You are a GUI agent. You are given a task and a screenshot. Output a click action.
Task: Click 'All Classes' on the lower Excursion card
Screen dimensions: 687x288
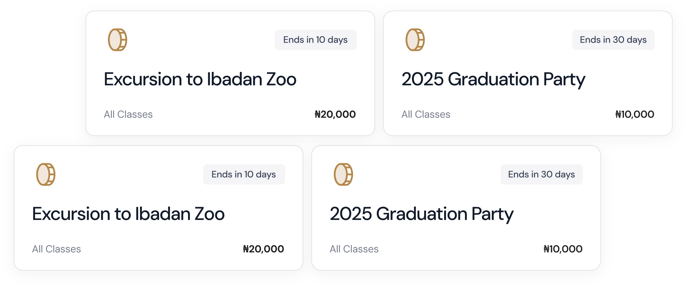tap(57, 249)
